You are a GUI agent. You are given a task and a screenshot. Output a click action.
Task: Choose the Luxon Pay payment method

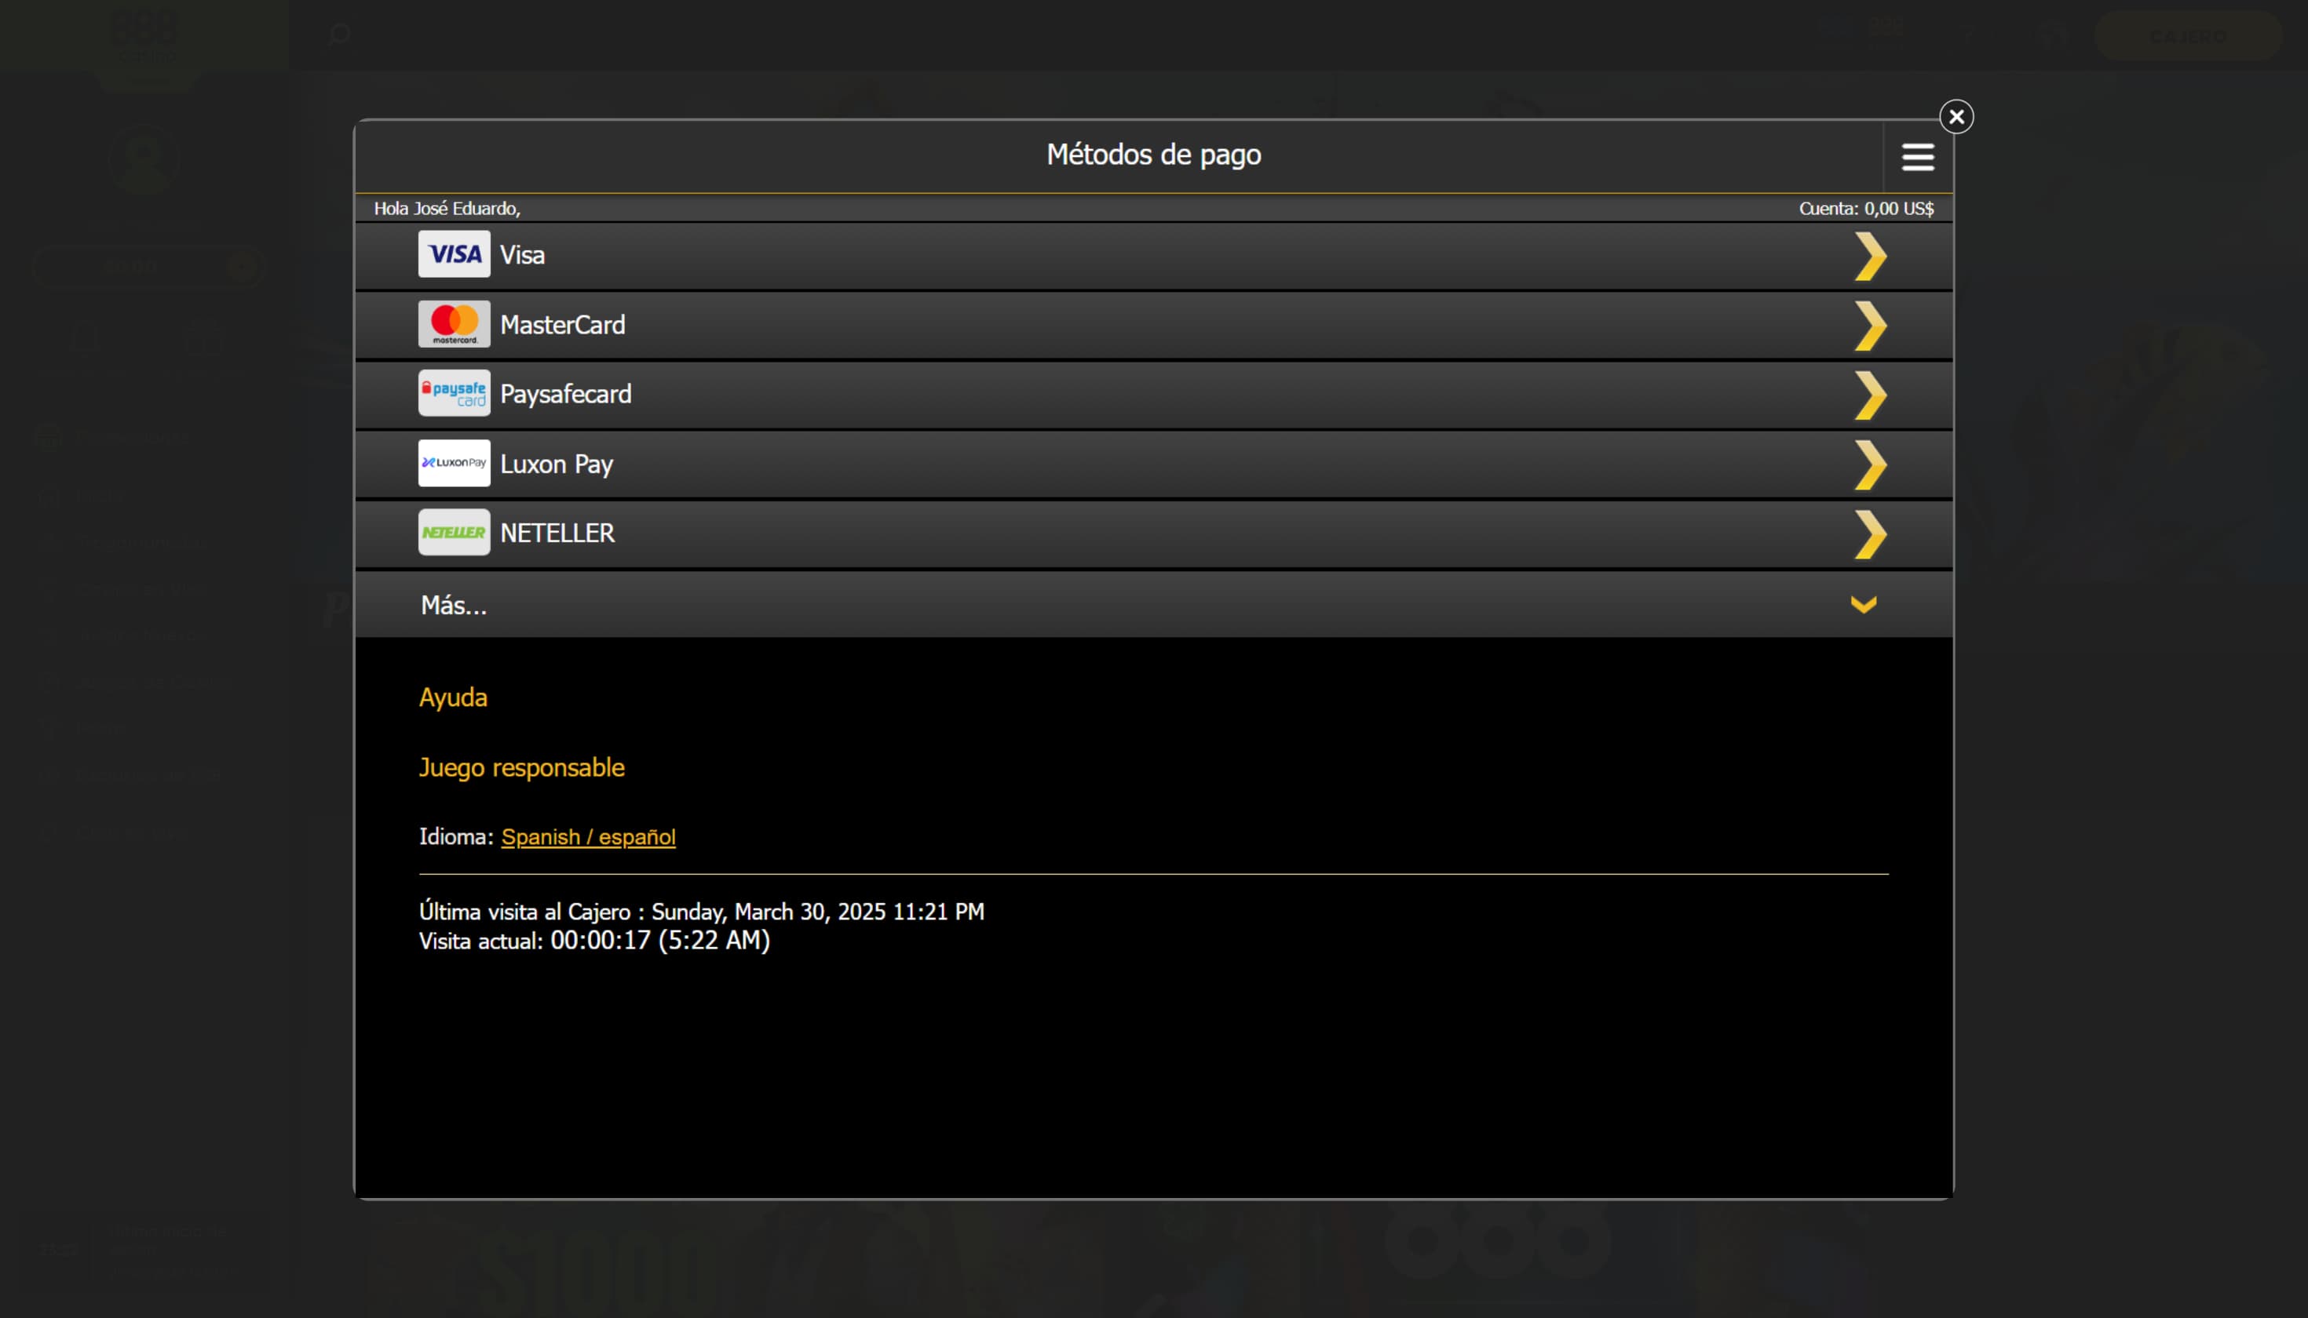(556, 464)
